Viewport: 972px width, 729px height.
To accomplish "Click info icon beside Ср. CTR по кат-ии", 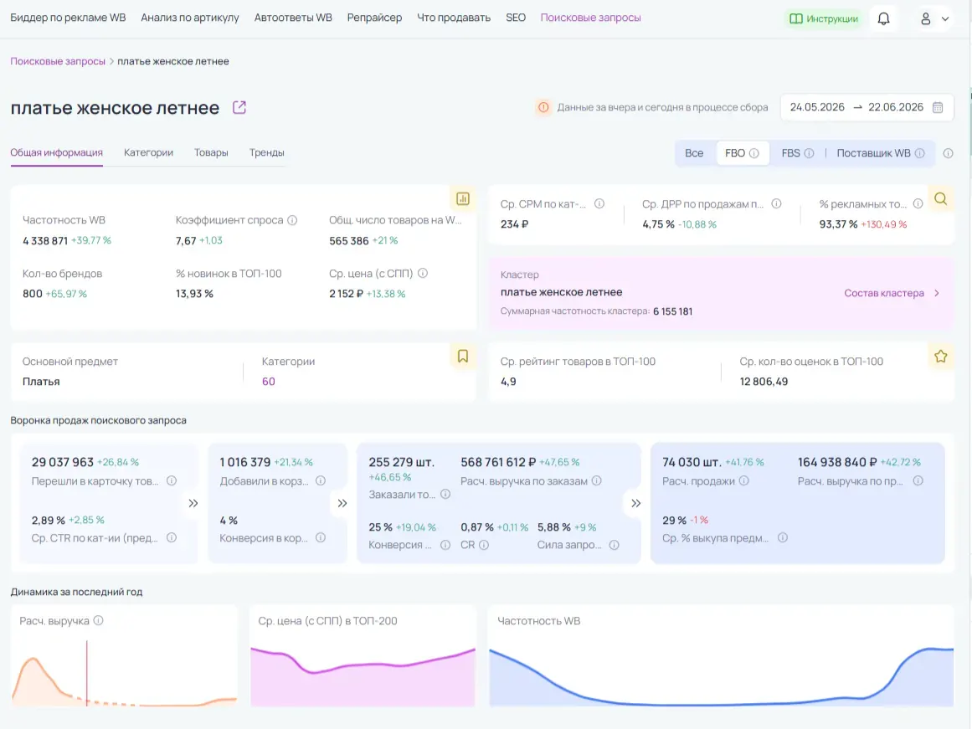I will [172, 537].
